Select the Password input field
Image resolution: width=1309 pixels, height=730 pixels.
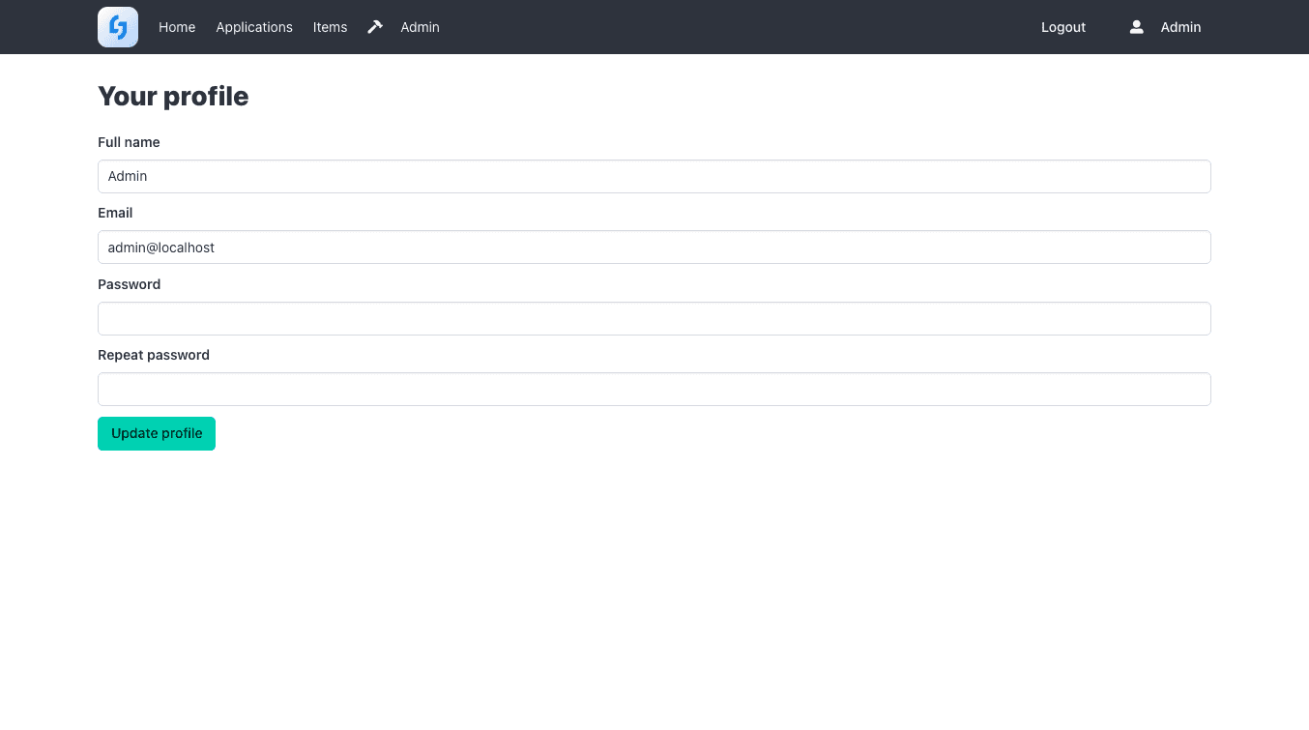[x=654, y=318]
